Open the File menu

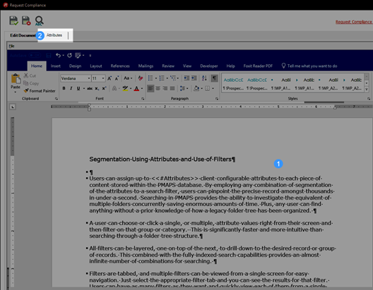point(11,46)
